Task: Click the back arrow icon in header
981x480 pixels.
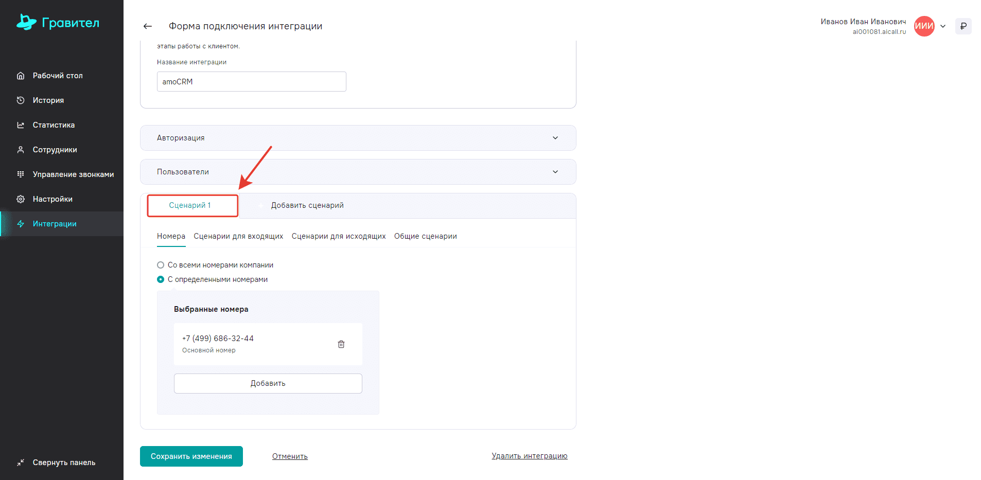Action: pyautogui.click(x=148, y=26)
